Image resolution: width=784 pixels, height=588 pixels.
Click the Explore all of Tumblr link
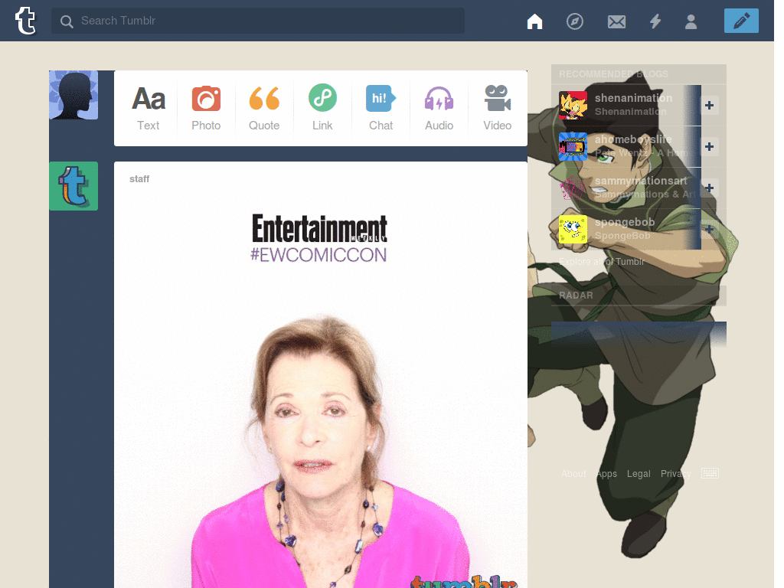pyautogui.click(x=602, y=262)
